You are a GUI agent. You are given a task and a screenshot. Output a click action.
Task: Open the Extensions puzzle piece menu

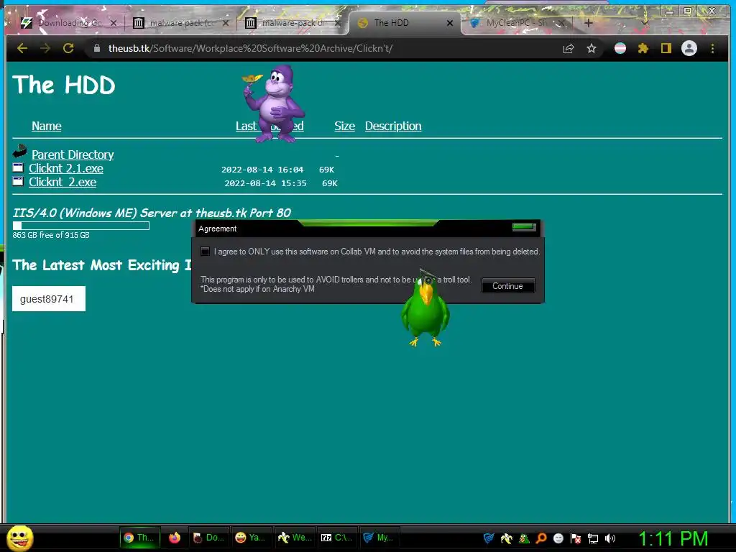pos(643,48)
